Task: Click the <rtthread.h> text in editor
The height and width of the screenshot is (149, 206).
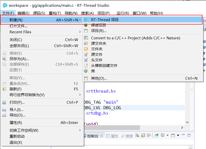Action: point(101,91)
